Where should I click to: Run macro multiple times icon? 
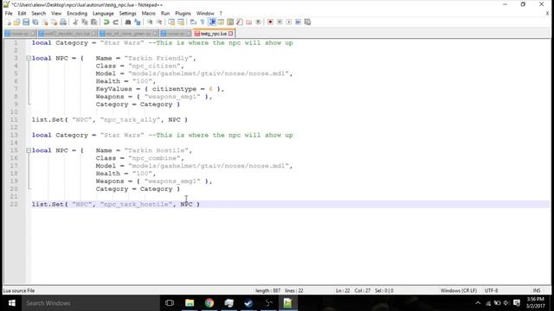point(298,22)
